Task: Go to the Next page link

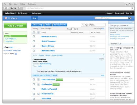Action: tap(103, 29)
